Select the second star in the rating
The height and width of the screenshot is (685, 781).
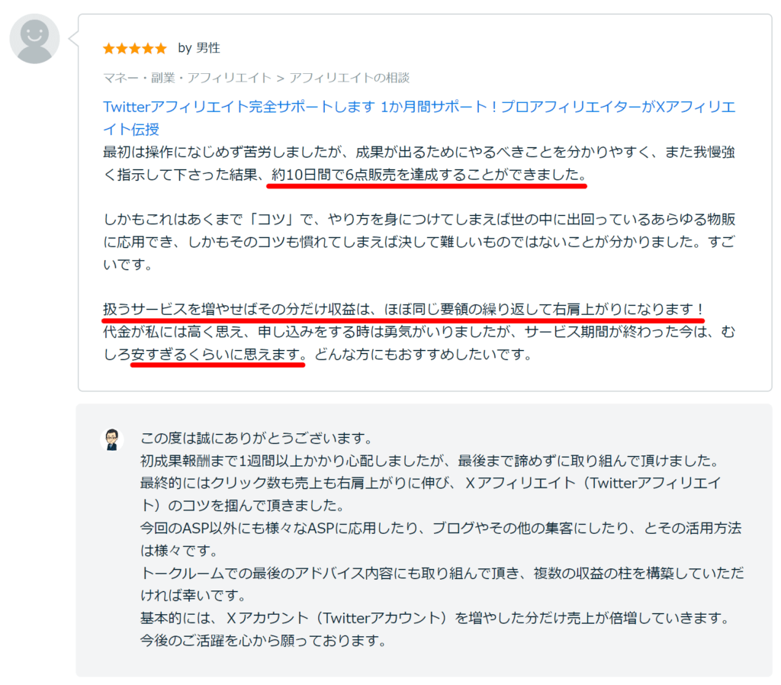121,47
